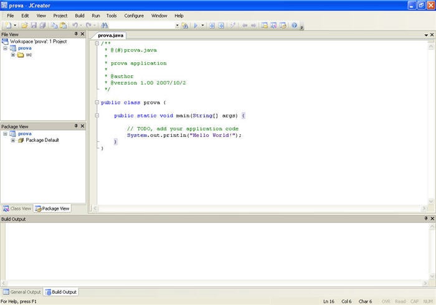Open the File menu
436x305 pixels.
(x=11, y=16)
